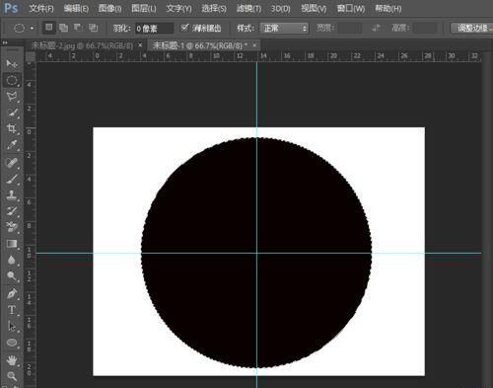Click the feather (羽化) pixel input field
This screenshot has height=388, width=493.
[155, 29]
